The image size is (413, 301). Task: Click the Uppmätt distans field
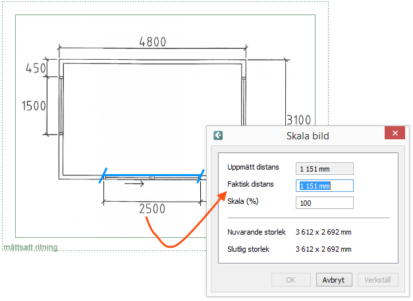(325, 169)
